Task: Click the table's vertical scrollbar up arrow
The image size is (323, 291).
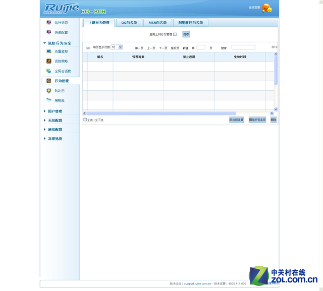Action: pos(276,54)
